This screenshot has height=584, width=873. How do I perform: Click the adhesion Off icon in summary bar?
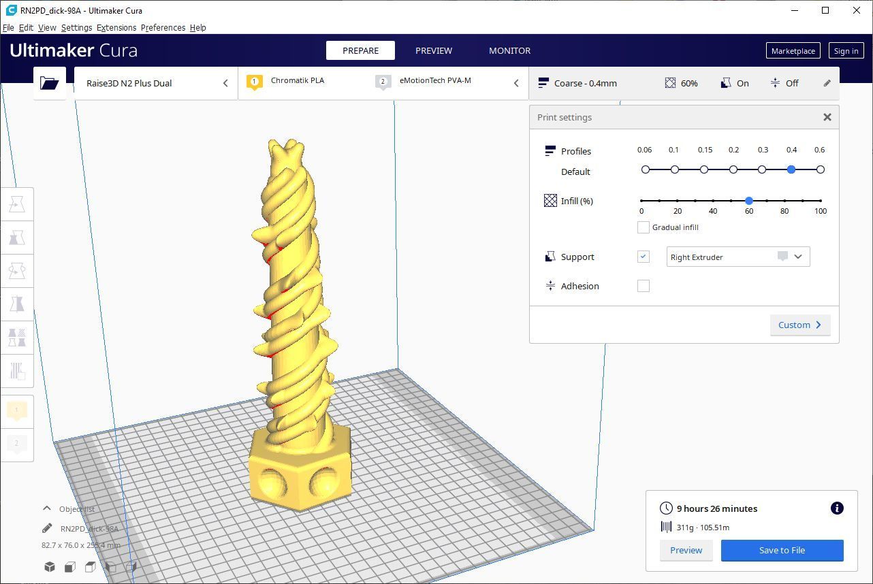point(775,83)
